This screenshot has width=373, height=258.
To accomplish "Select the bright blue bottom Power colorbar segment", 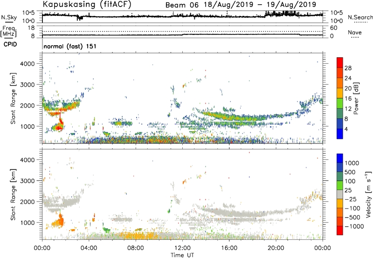I will 340,134.
